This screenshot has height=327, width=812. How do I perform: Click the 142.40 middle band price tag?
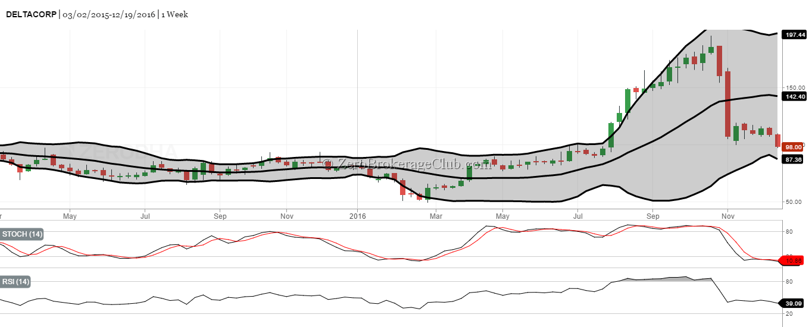(x=795, y=96)
